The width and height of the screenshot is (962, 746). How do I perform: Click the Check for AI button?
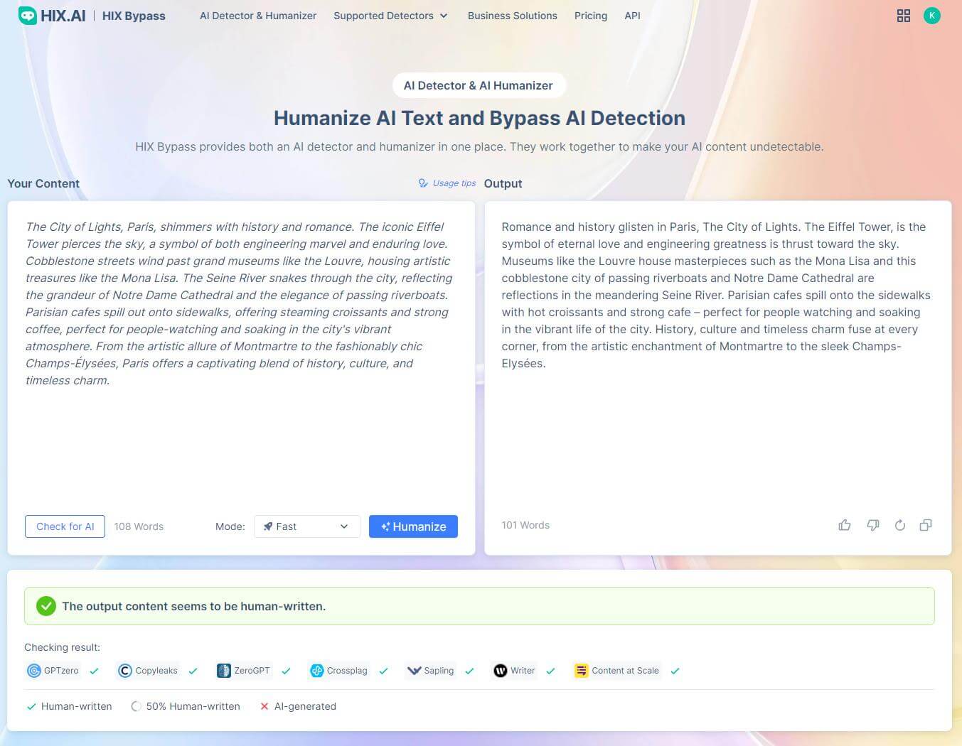coord(65,526)
